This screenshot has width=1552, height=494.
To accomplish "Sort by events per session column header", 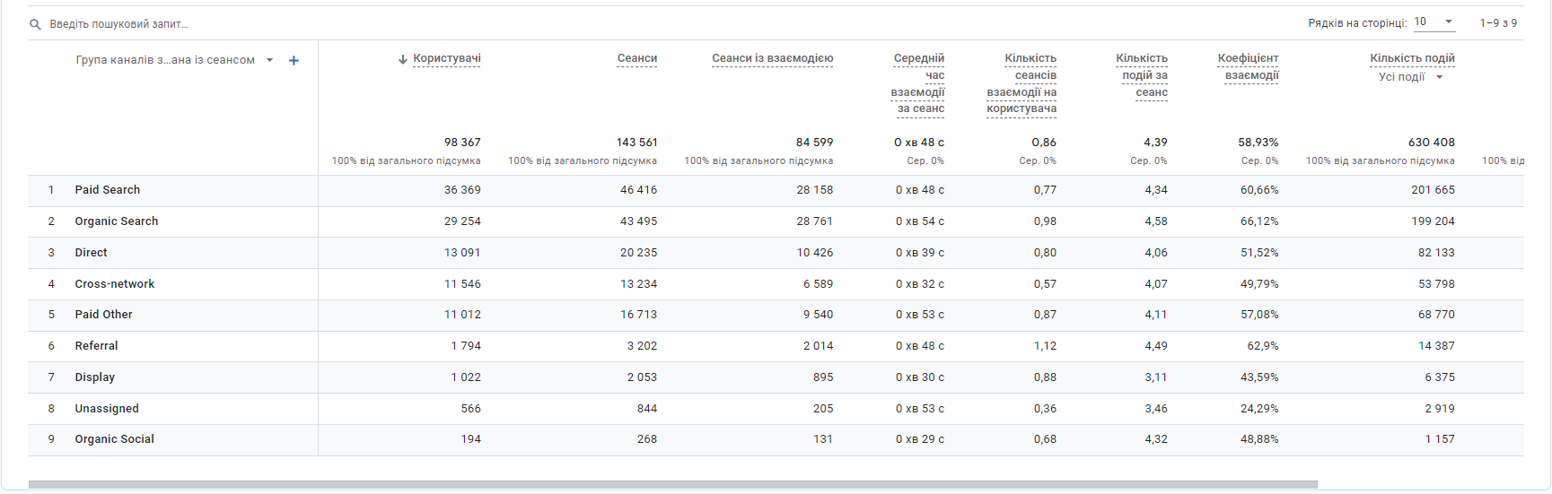I will pyautogui.click(x=1142, y=75).
